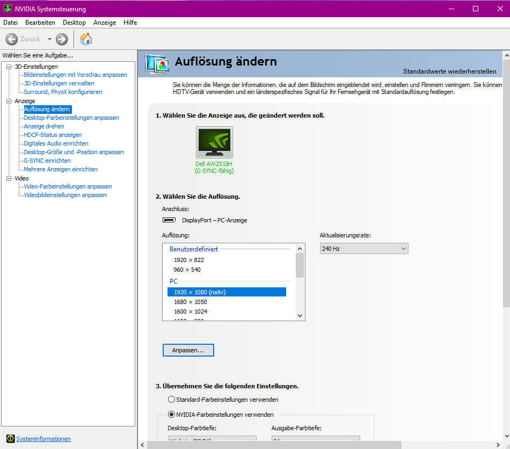Screen dimensions: 510x449
Task: Click the Systeminformationen link
Action: 43,439
